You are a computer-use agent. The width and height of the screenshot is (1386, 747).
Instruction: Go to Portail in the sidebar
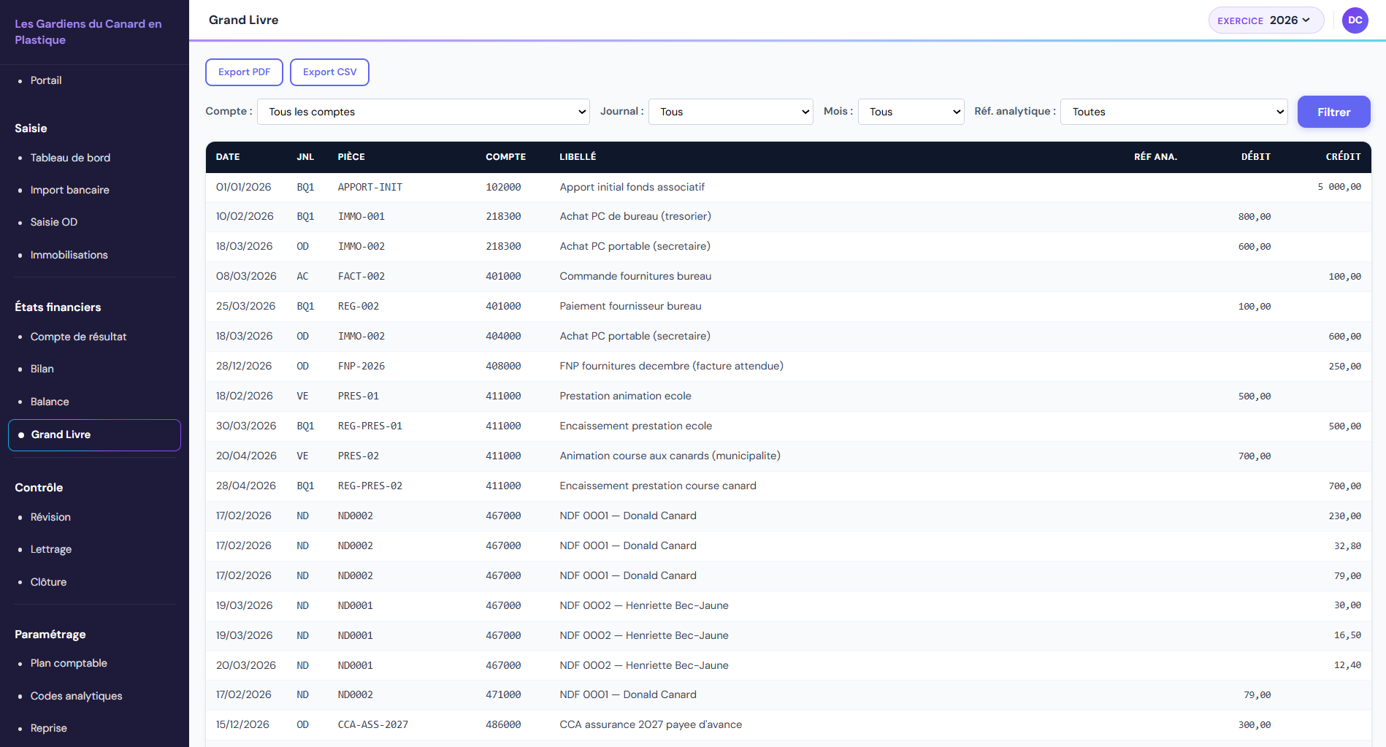46,80
